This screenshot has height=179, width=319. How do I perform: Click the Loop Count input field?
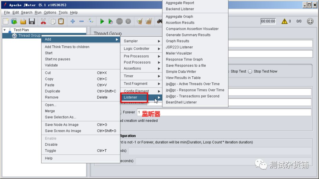tap(224, 112)
